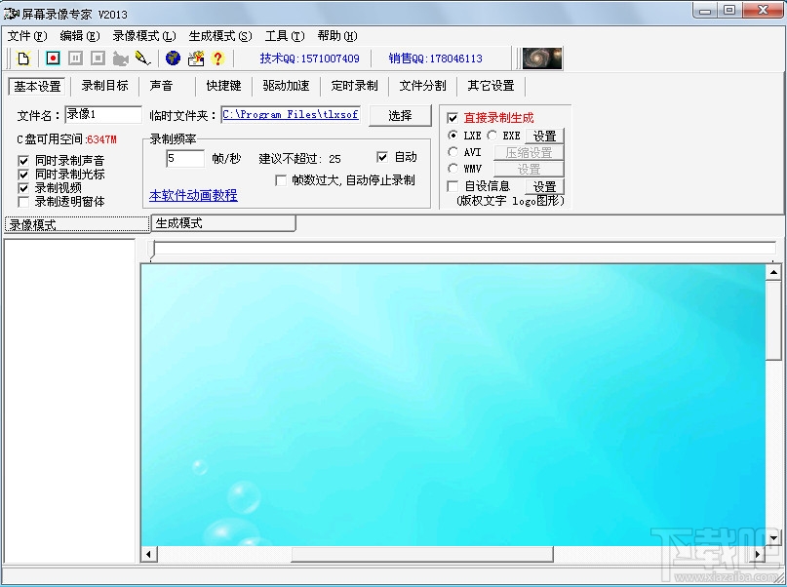
Task: Click the camera capture toolbar icon
Action: [121, 59]
